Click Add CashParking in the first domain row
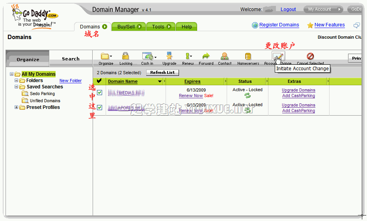 coord(298,96)
